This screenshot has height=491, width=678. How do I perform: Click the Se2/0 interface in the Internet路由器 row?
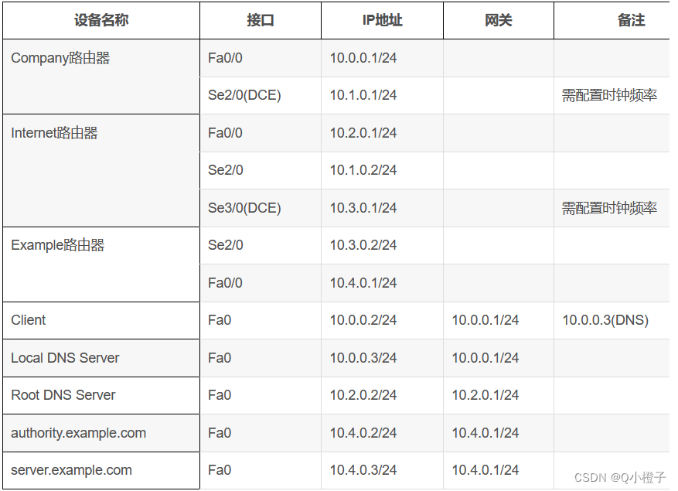(225, 170)
